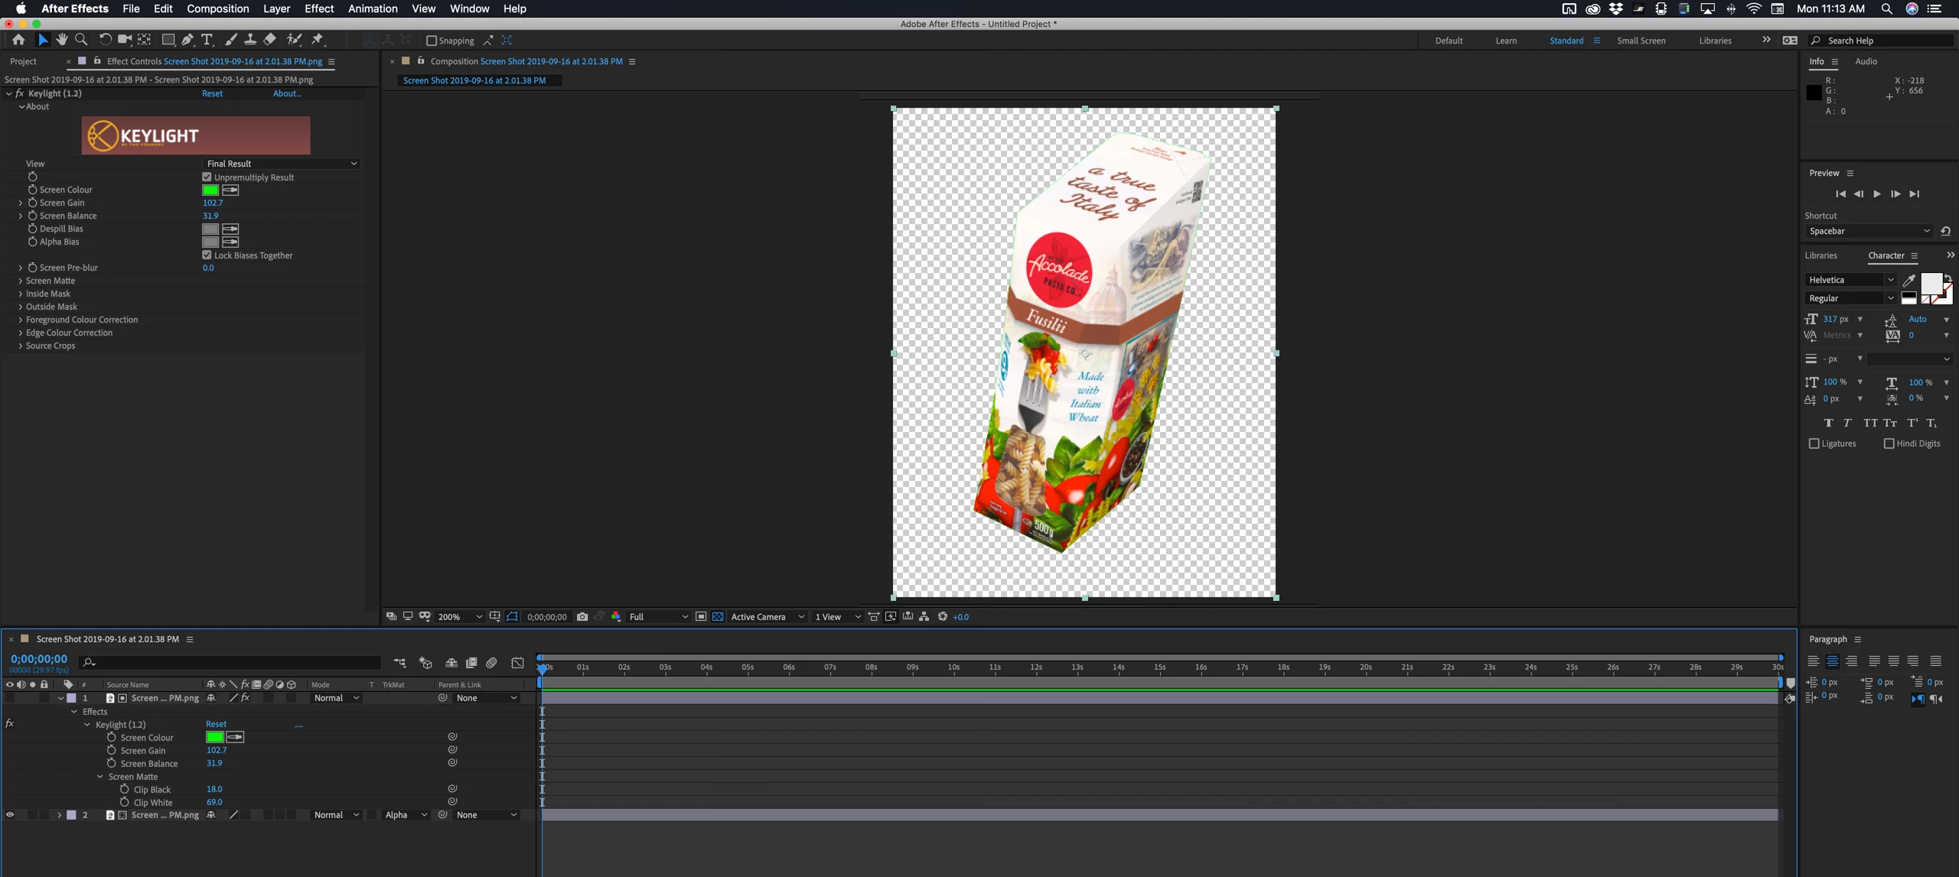Viewport: 1959px width, 877px height.
Task: Uncheck Lock Biases Together
Action: (207, 255)
